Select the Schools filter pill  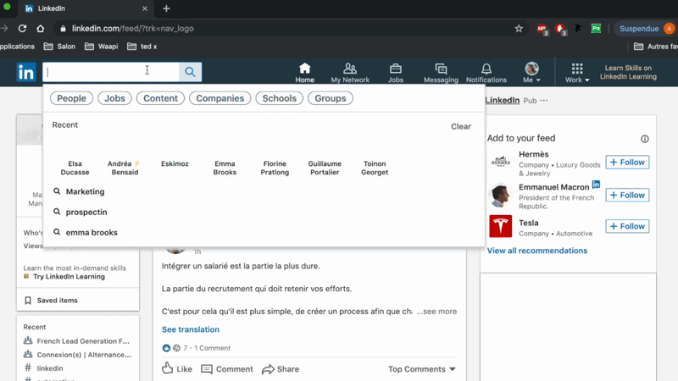pyautogui.click(x=280, y=98)
